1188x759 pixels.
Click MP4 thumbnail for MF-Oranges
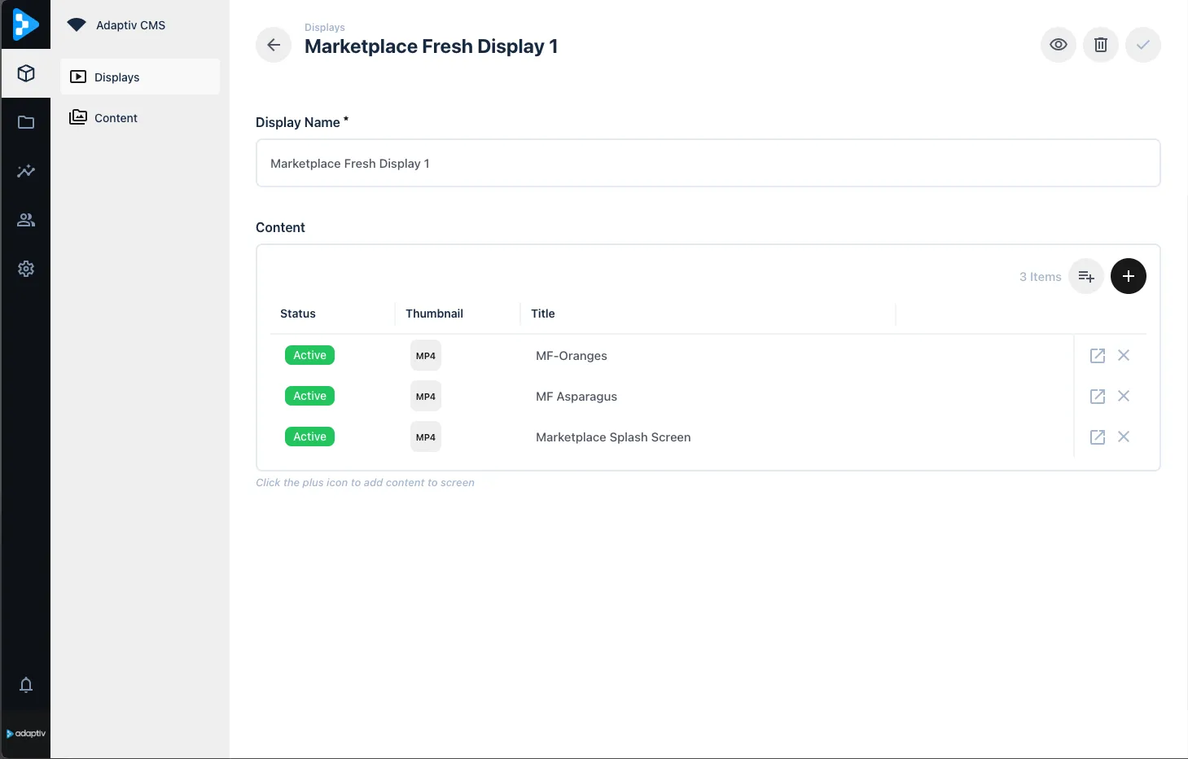[426, 356]
